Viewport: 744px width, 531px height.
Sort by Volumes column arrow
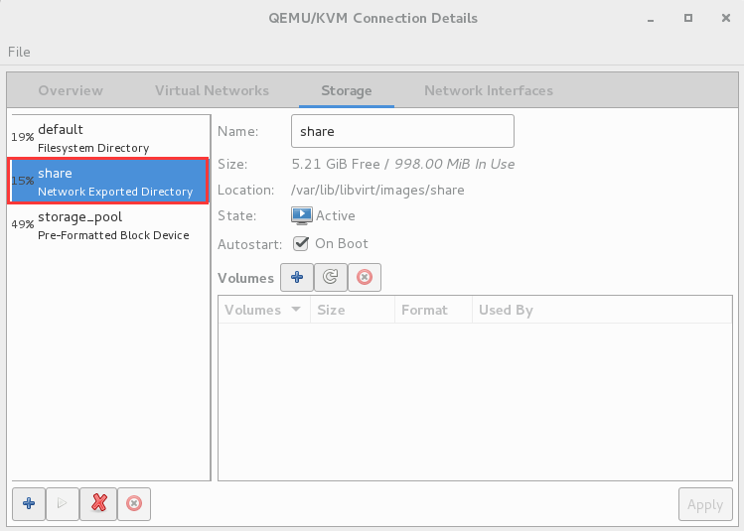pos(296,310)
